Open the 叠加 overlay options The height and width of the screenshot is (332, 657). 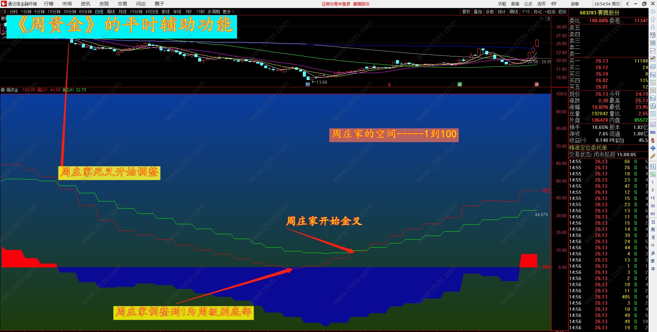tap(478, 12)
